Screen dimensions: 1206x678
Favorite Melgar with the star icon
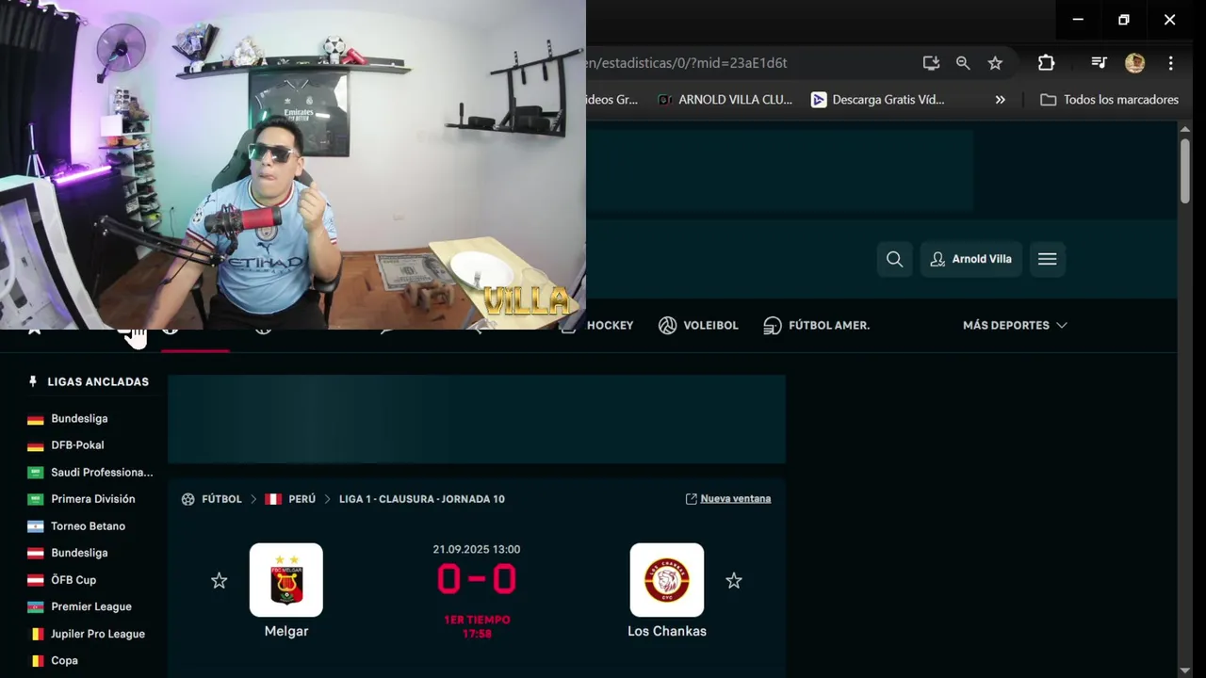pyautogui.click(x=219, y=581)
